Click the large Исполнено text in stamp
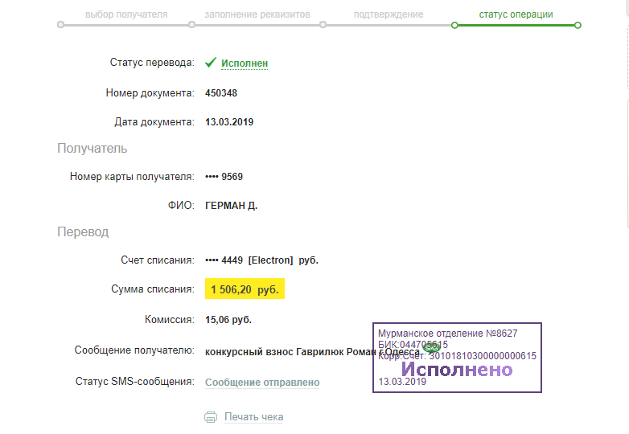629x434 pixels. [x=457, y=370]
